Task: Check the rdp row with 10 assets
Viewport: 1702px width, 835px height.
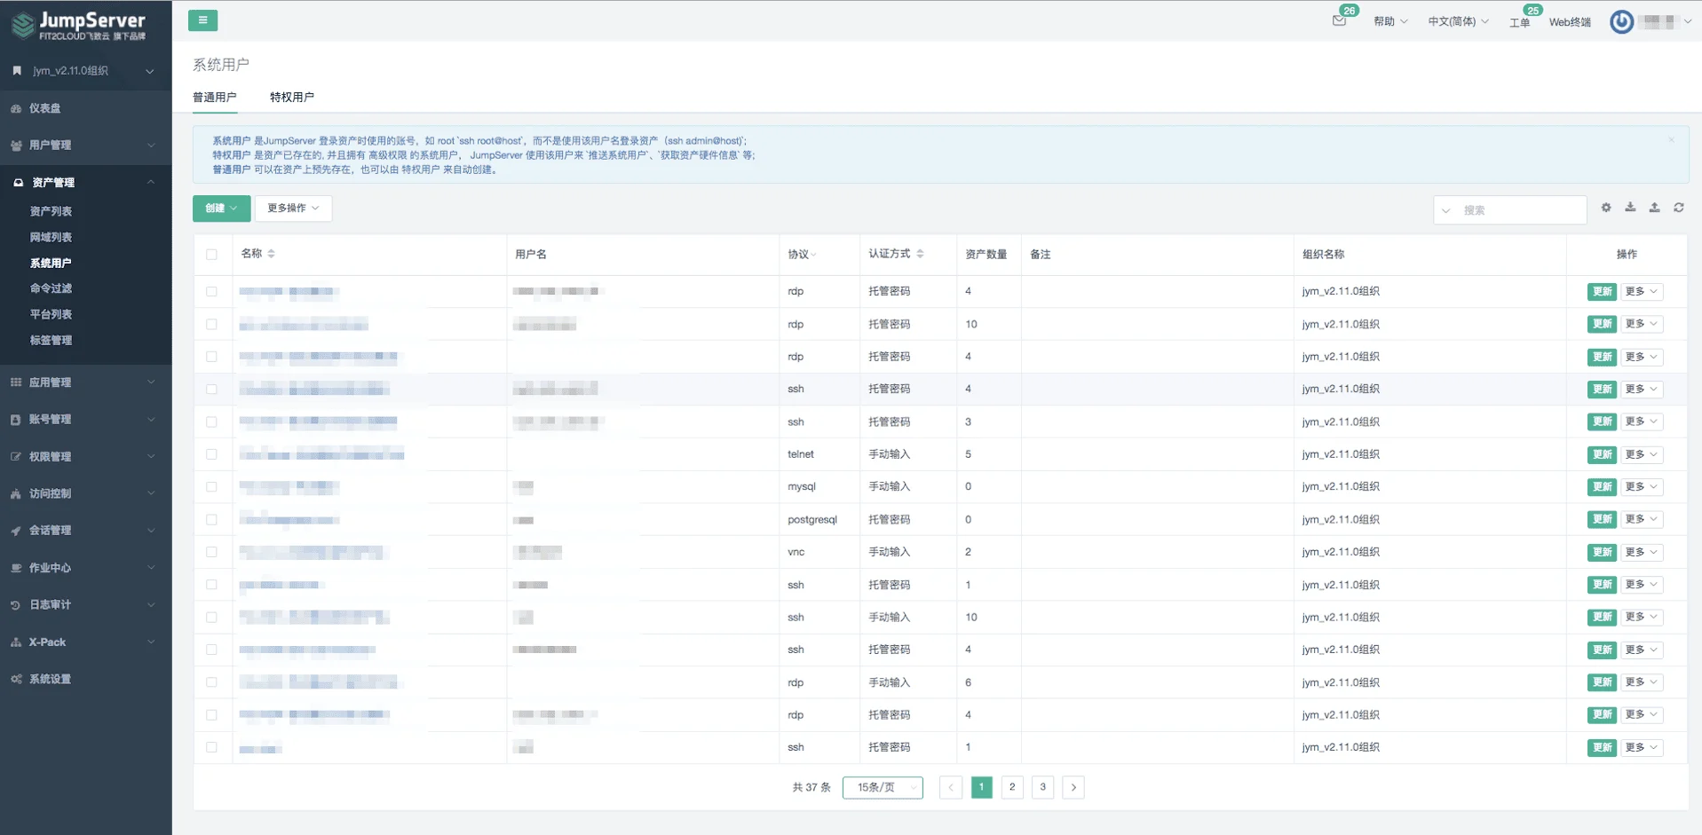Action: 211,325
